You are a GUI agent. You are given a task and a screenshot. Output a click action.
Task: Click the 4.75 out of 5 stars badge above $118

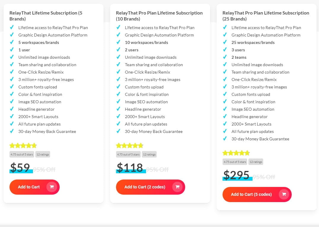pyautogui.click(x=128, y=154)
